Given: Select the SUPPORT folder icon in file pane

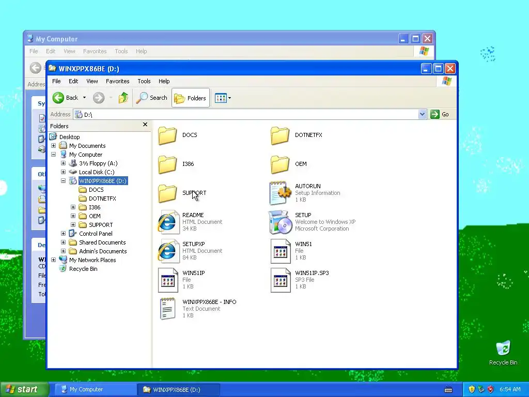Looking at the screenshot, I should point(167,193).
